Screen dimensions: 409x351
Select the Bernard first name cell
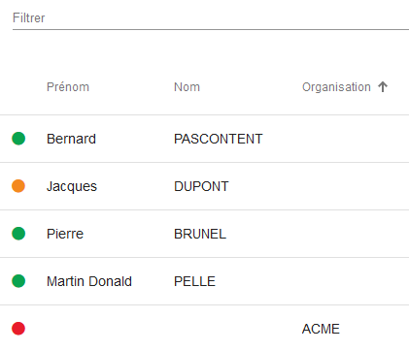click(71, 139)
